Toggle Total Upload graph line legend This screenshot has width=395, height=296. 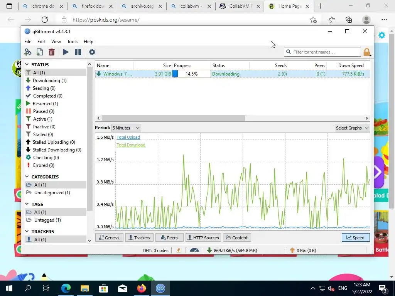point(128,137)
